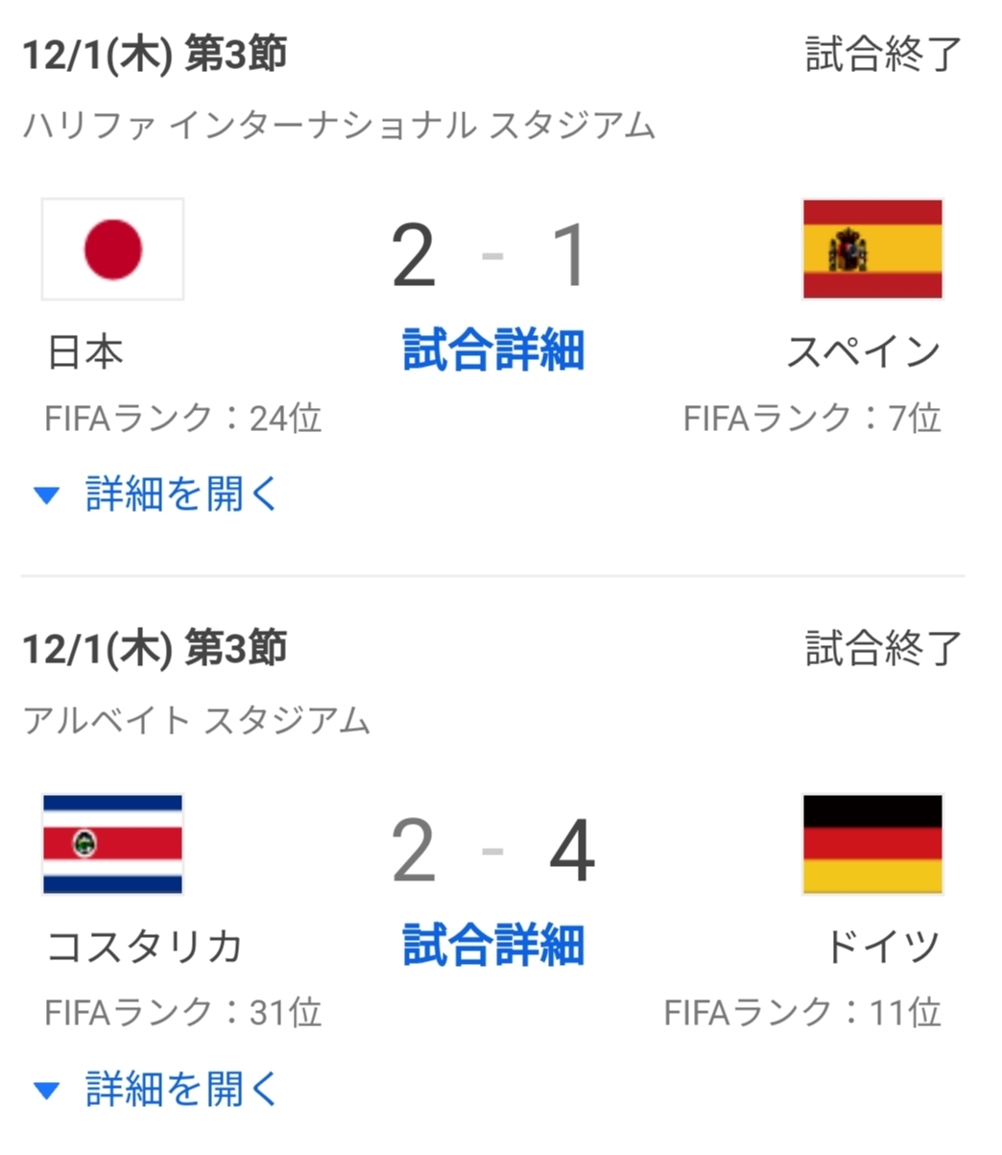Click アルベイト スタジアム venue text
This screenshot has height=1155, width=1002.
pos(197,720)
